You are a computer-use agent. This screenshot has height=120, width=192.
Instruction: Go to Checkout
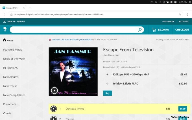click(x=182, y=30)
